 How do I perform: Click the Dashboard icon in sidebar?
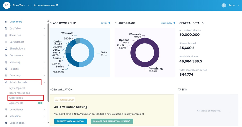(6, 22)
